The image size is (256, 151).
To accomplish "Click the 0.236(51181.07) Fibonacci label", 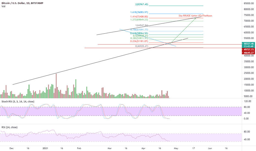I will click(139, 41).
